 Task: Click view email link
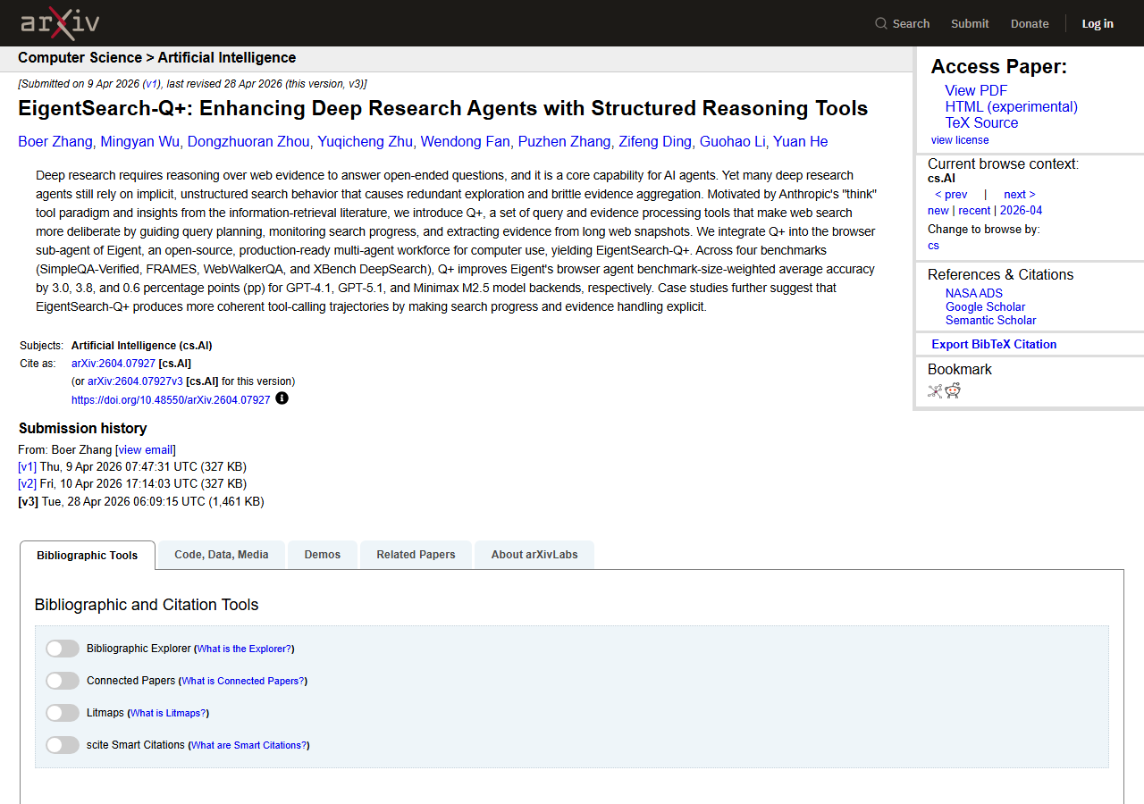146,450
